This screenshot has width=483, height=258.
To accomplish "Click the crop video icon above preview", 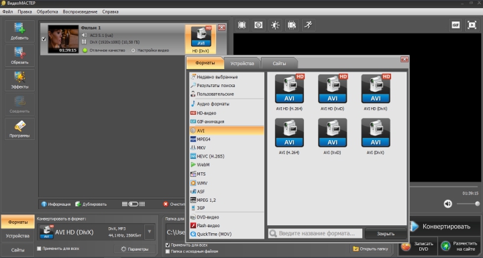I will pyautogui.click(x=241, y=25).
